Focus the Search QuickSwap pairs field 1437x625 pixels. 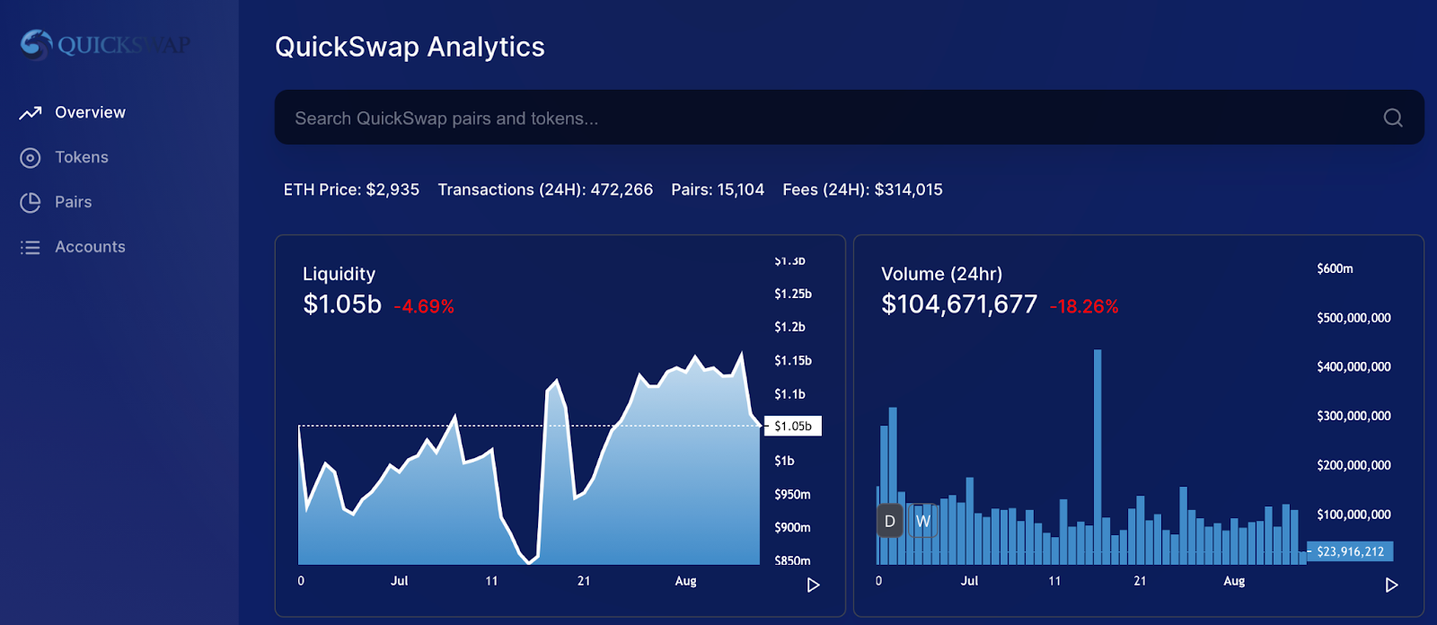[849, 118]
